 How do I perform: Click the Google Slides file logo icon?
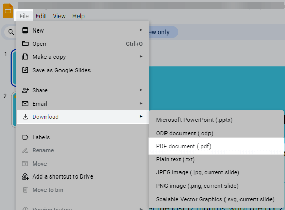coord(8,11)
